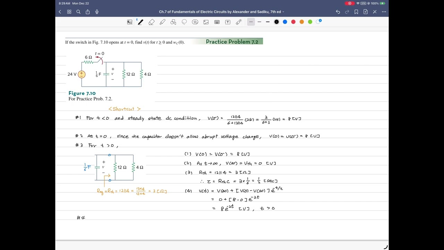Tap the Wi-Fi status icon

pos(358,3)
